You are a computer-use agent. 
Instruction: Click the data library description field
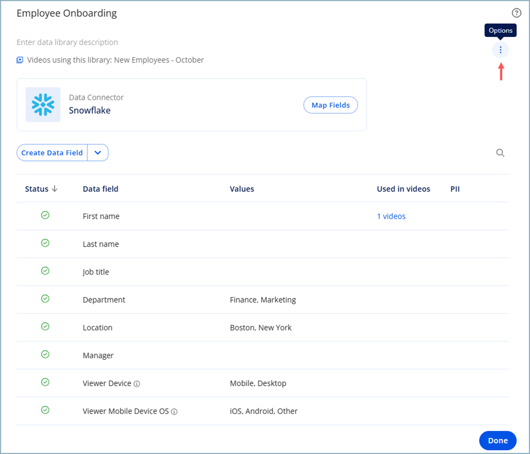click(67, 42)
